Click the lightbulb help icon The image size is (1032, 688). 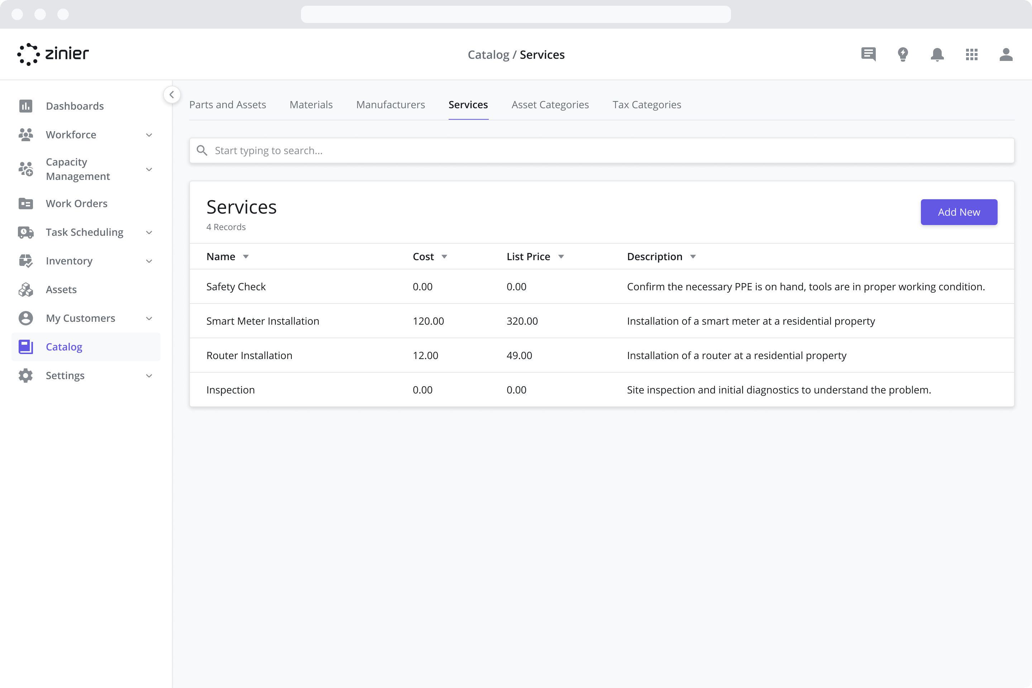pos(903,54)
